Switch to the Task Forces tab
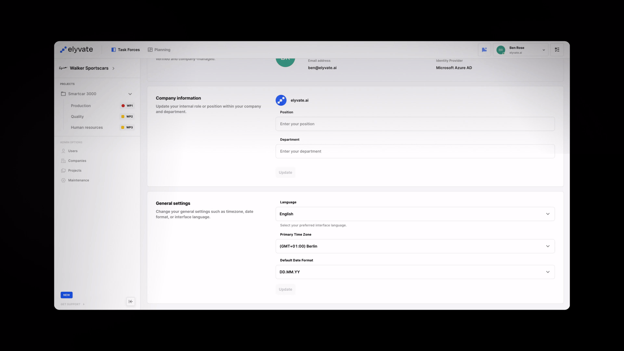 125,50
